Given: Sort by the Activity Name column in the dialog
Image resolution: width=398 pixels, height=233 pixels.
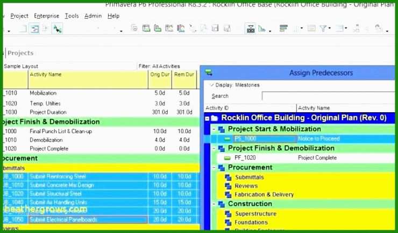Looking at the screenshot, I should point(345,108).
